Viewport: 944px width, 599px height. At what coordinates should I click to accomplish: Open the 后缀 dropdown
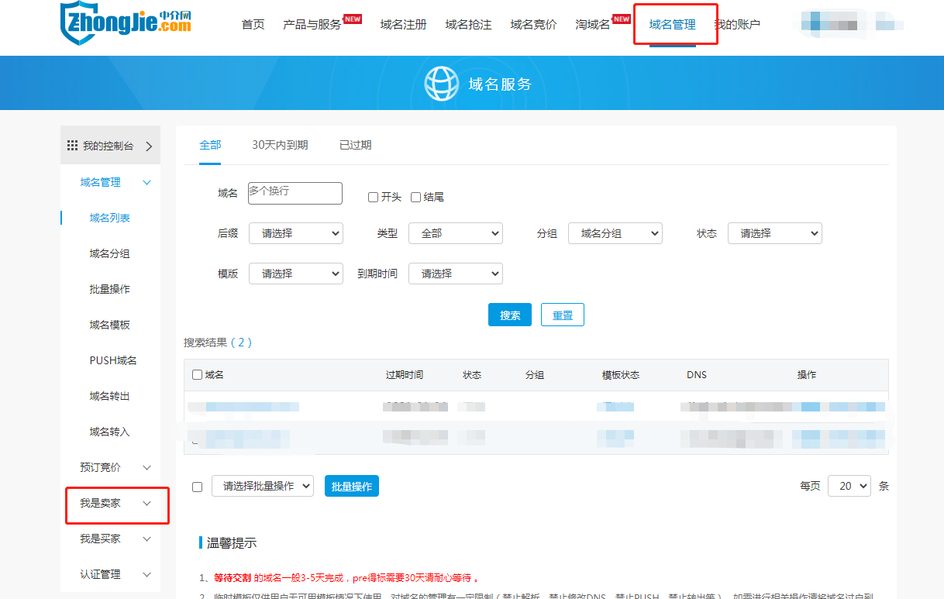295,233
